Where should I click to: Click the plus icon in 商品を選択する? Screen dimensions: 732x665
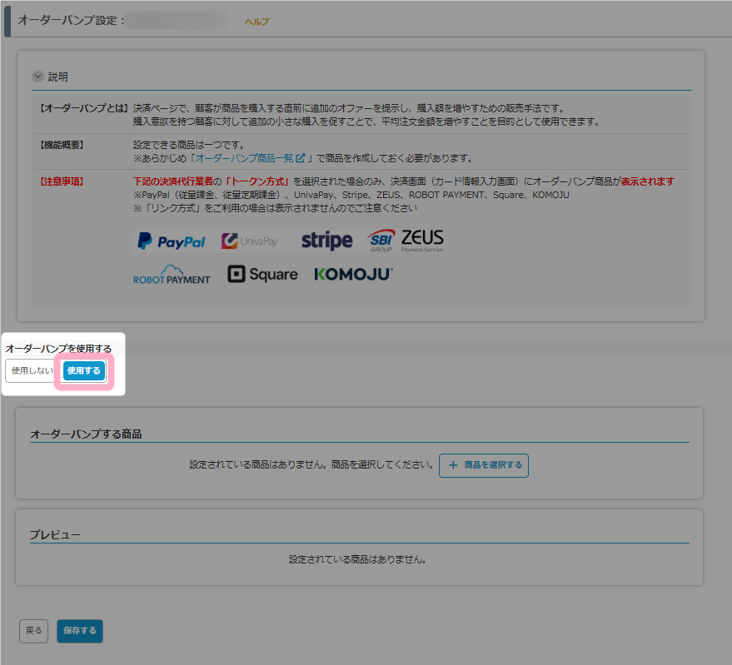tap(453, 465)
